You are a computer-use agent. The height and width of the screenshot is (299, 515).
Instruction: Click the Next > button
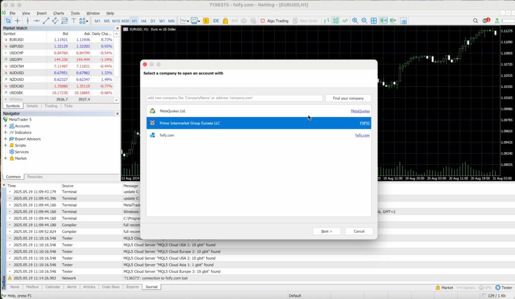click(x=326, y=231)
